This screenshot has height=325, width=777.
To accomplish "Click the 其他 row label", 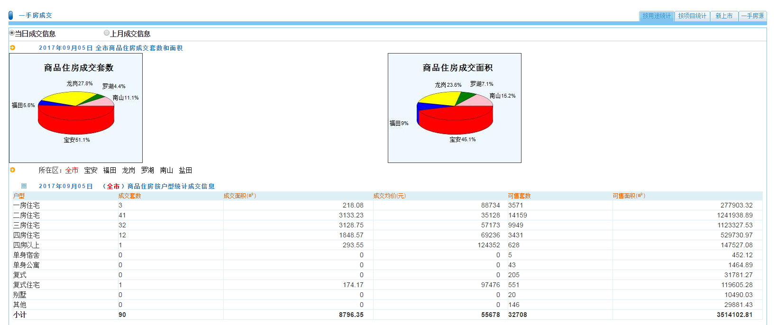I will click(x=20, y=305).
